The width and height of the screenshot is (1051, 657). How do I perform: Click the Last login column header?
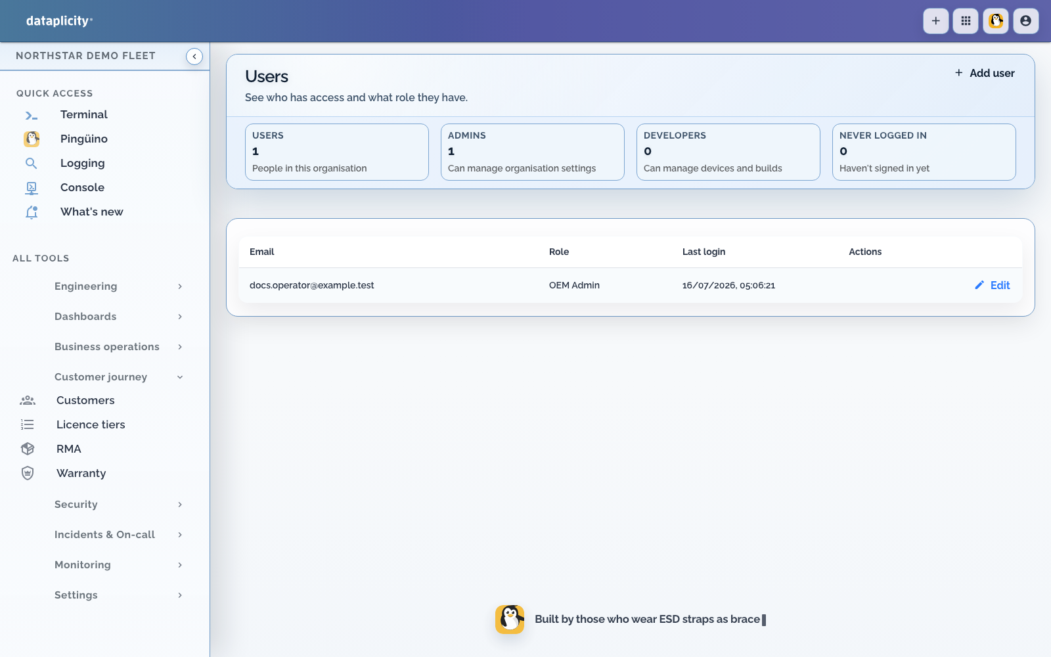click(704, 252)
